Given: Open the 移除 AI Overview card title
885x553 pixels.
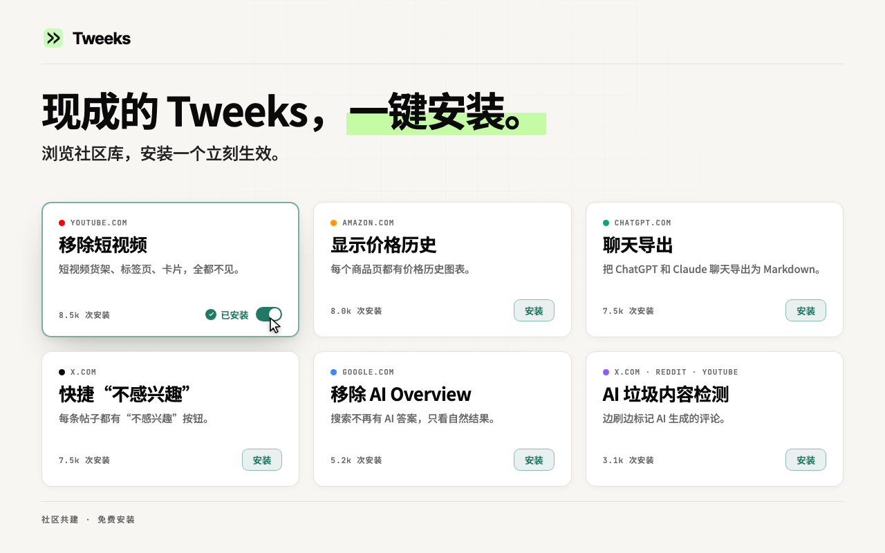Looking at the screenshot, I should pyautogui.click(x=401, y=394).
